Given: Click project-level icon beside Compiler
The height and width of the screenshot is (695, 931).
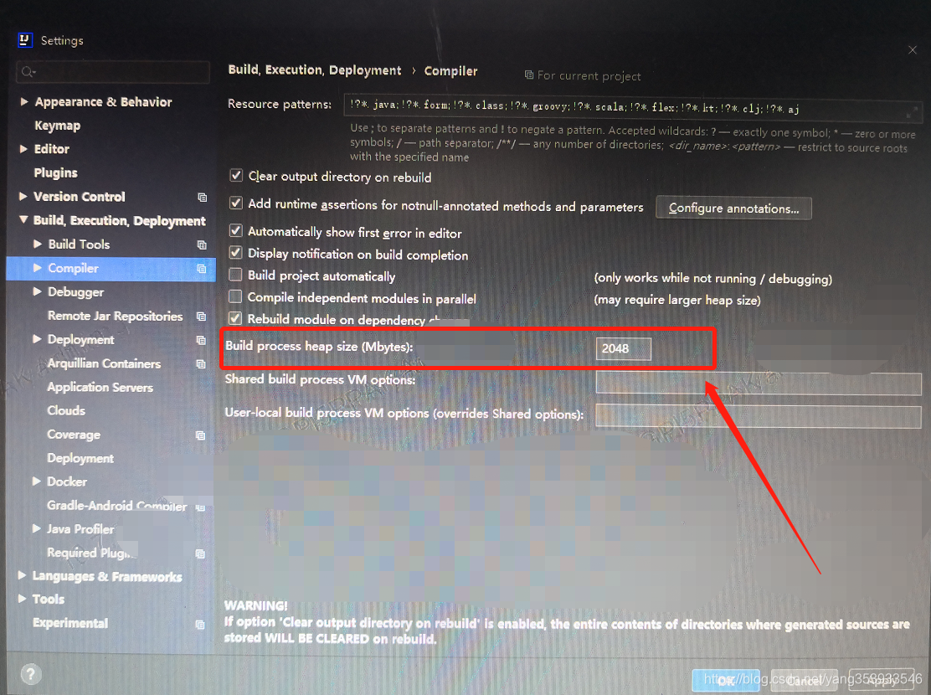Looking at the screenshot, I should [x=202, y=269].
